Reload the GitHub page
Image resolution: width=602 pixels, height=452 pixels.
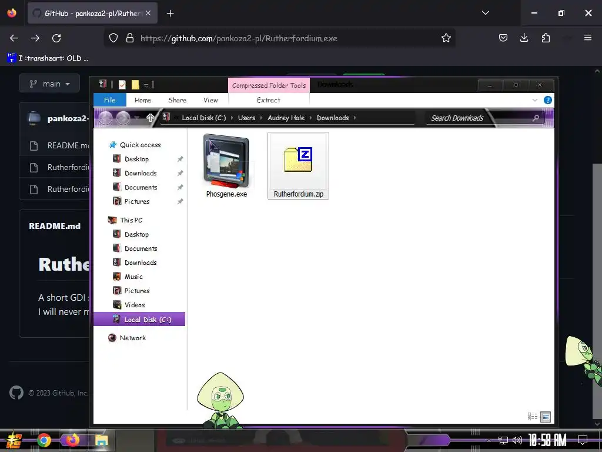[56, 38]
